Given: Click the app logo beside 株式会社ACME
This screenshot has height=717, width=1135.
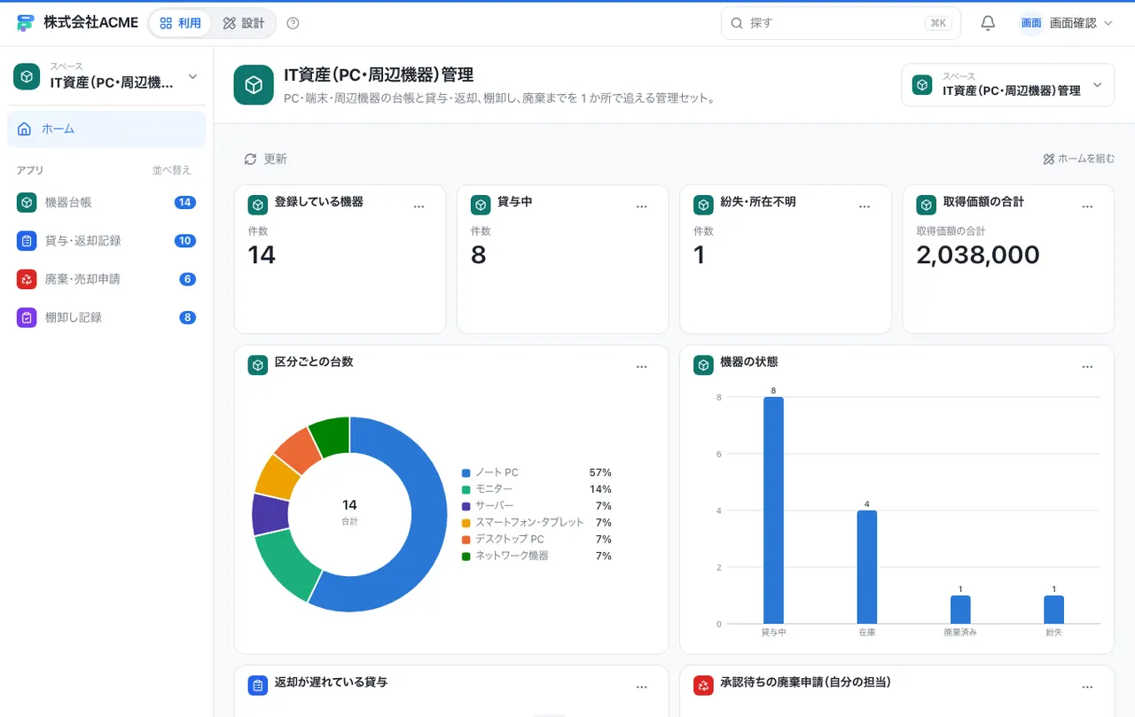Looking at the screenshot, I should pos(25,23).
